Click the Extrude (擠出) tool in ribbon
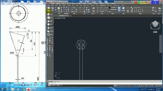The height and width of the screenshot is (91, 163). tap(53, 9)
